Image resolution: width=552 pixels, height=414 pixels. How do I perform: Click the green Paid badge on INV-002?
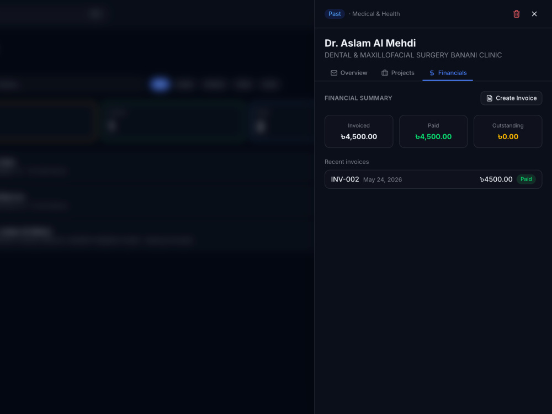526,179
